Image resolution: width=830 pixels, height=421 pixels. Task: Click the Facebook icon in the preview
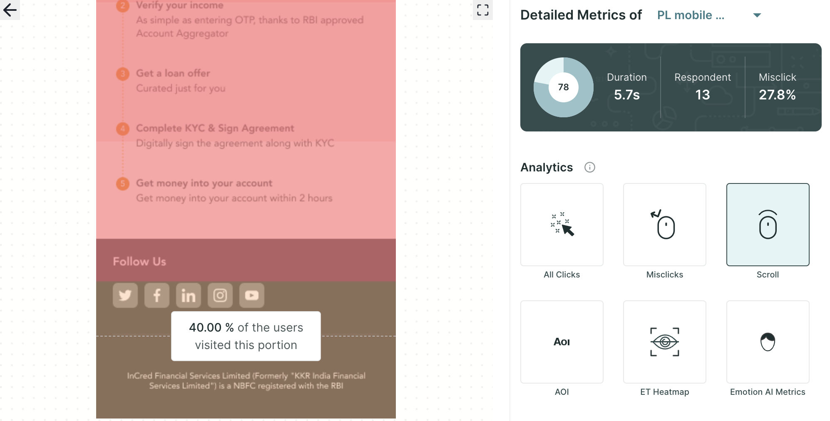tap(157, 295)
